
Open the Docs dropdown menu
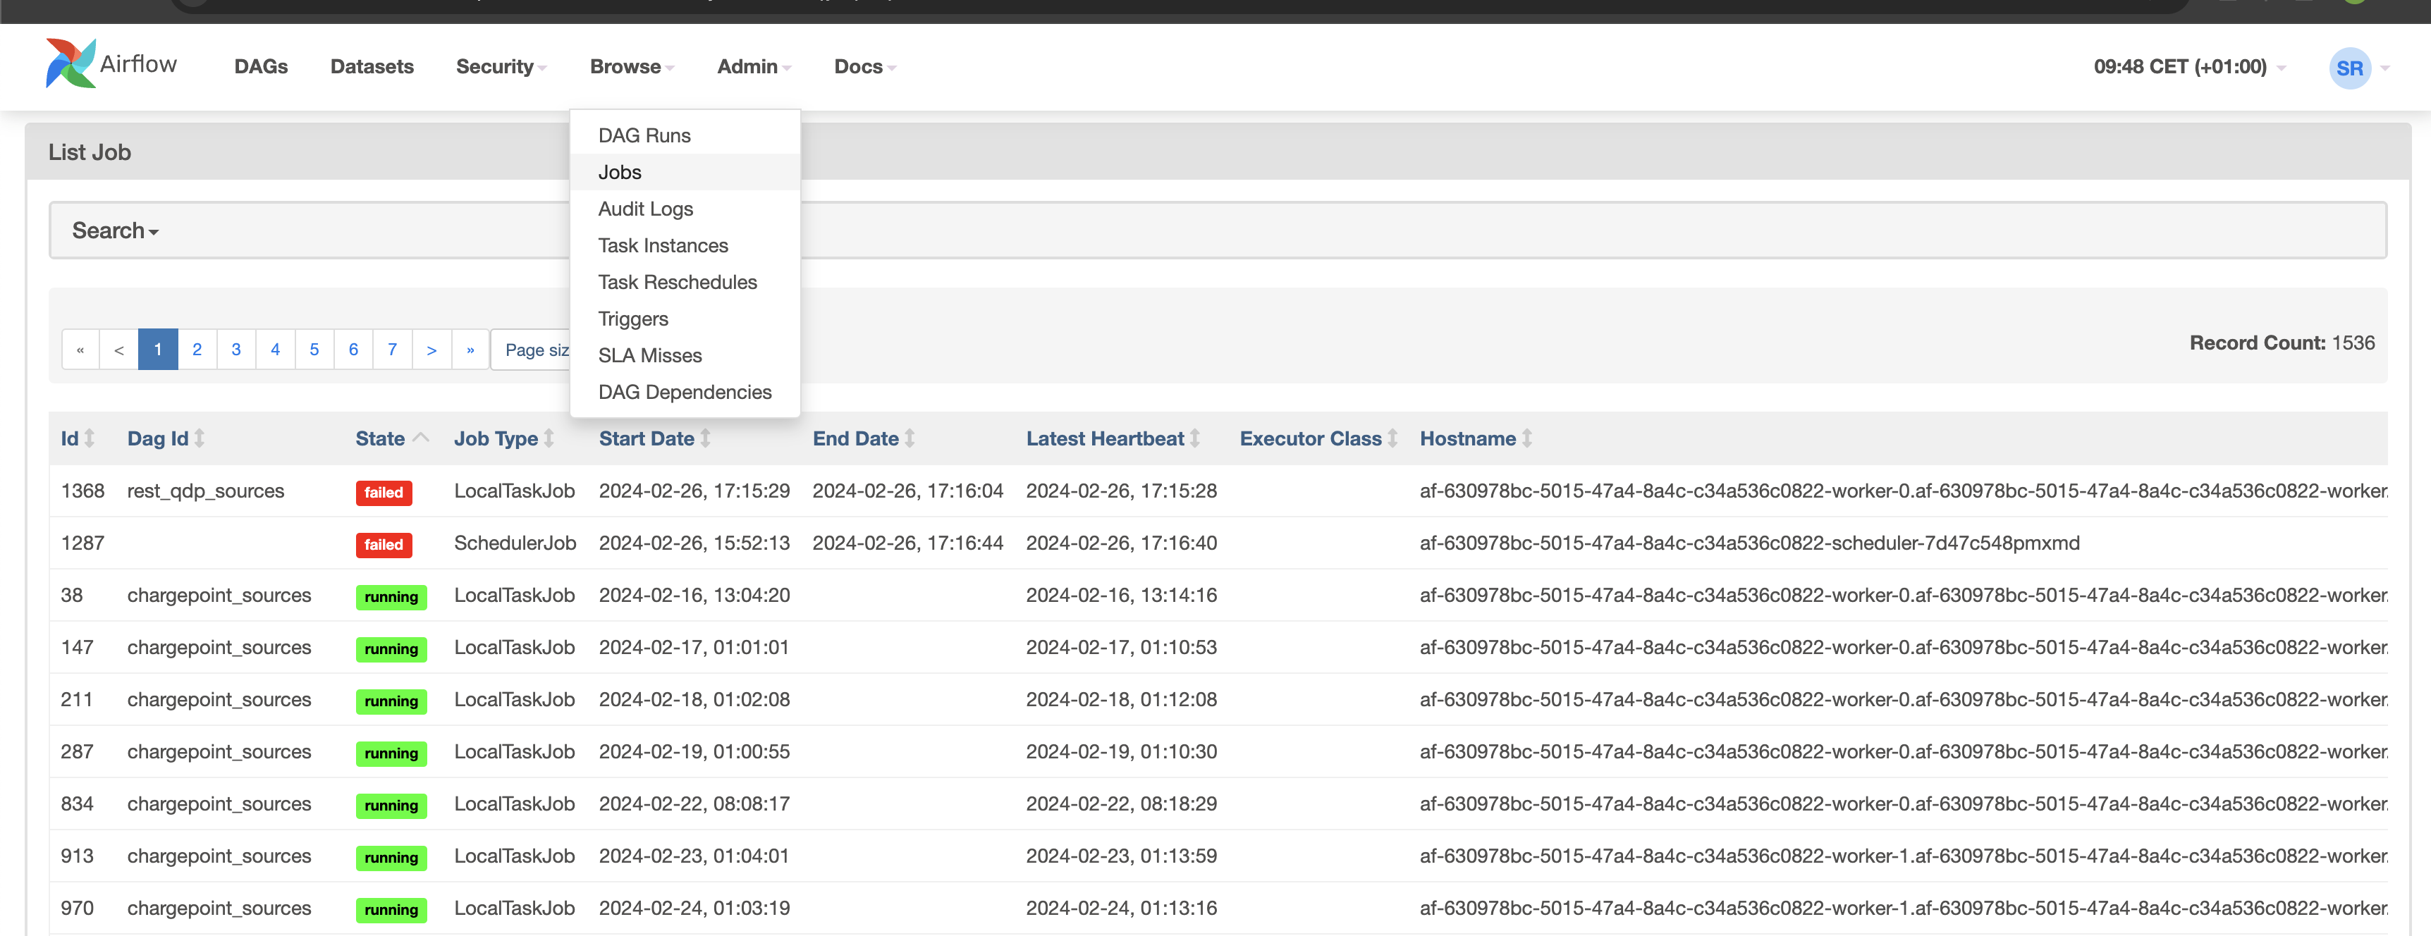click(864, 66)
